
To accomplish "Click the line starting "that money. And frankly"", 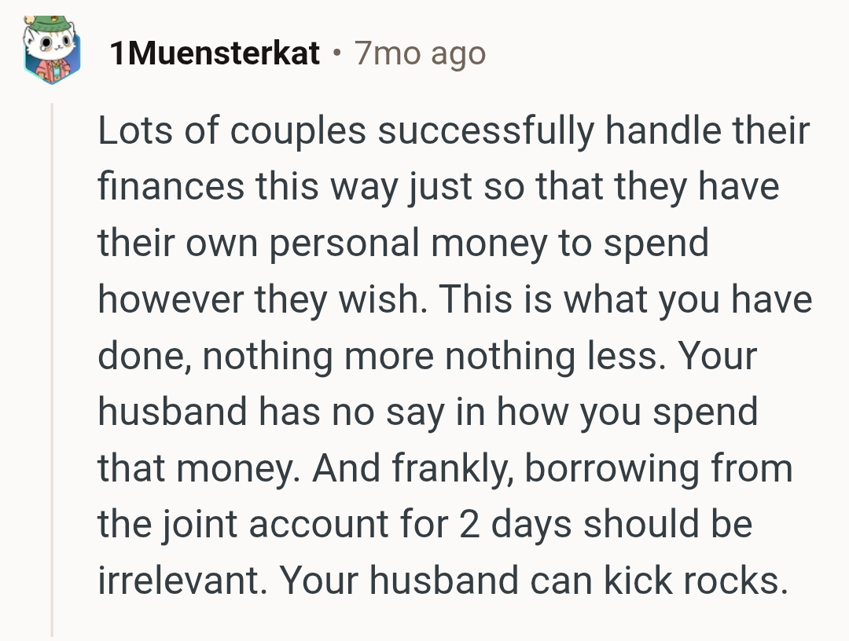I will point(444,469).
